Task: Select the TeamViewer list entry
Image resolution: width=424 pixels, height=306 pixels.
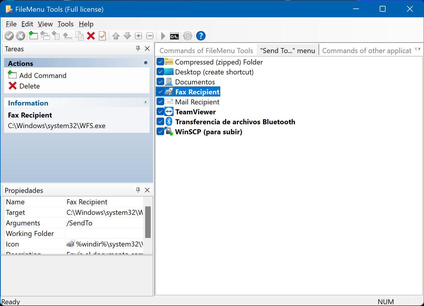Action: coord(196,112)
